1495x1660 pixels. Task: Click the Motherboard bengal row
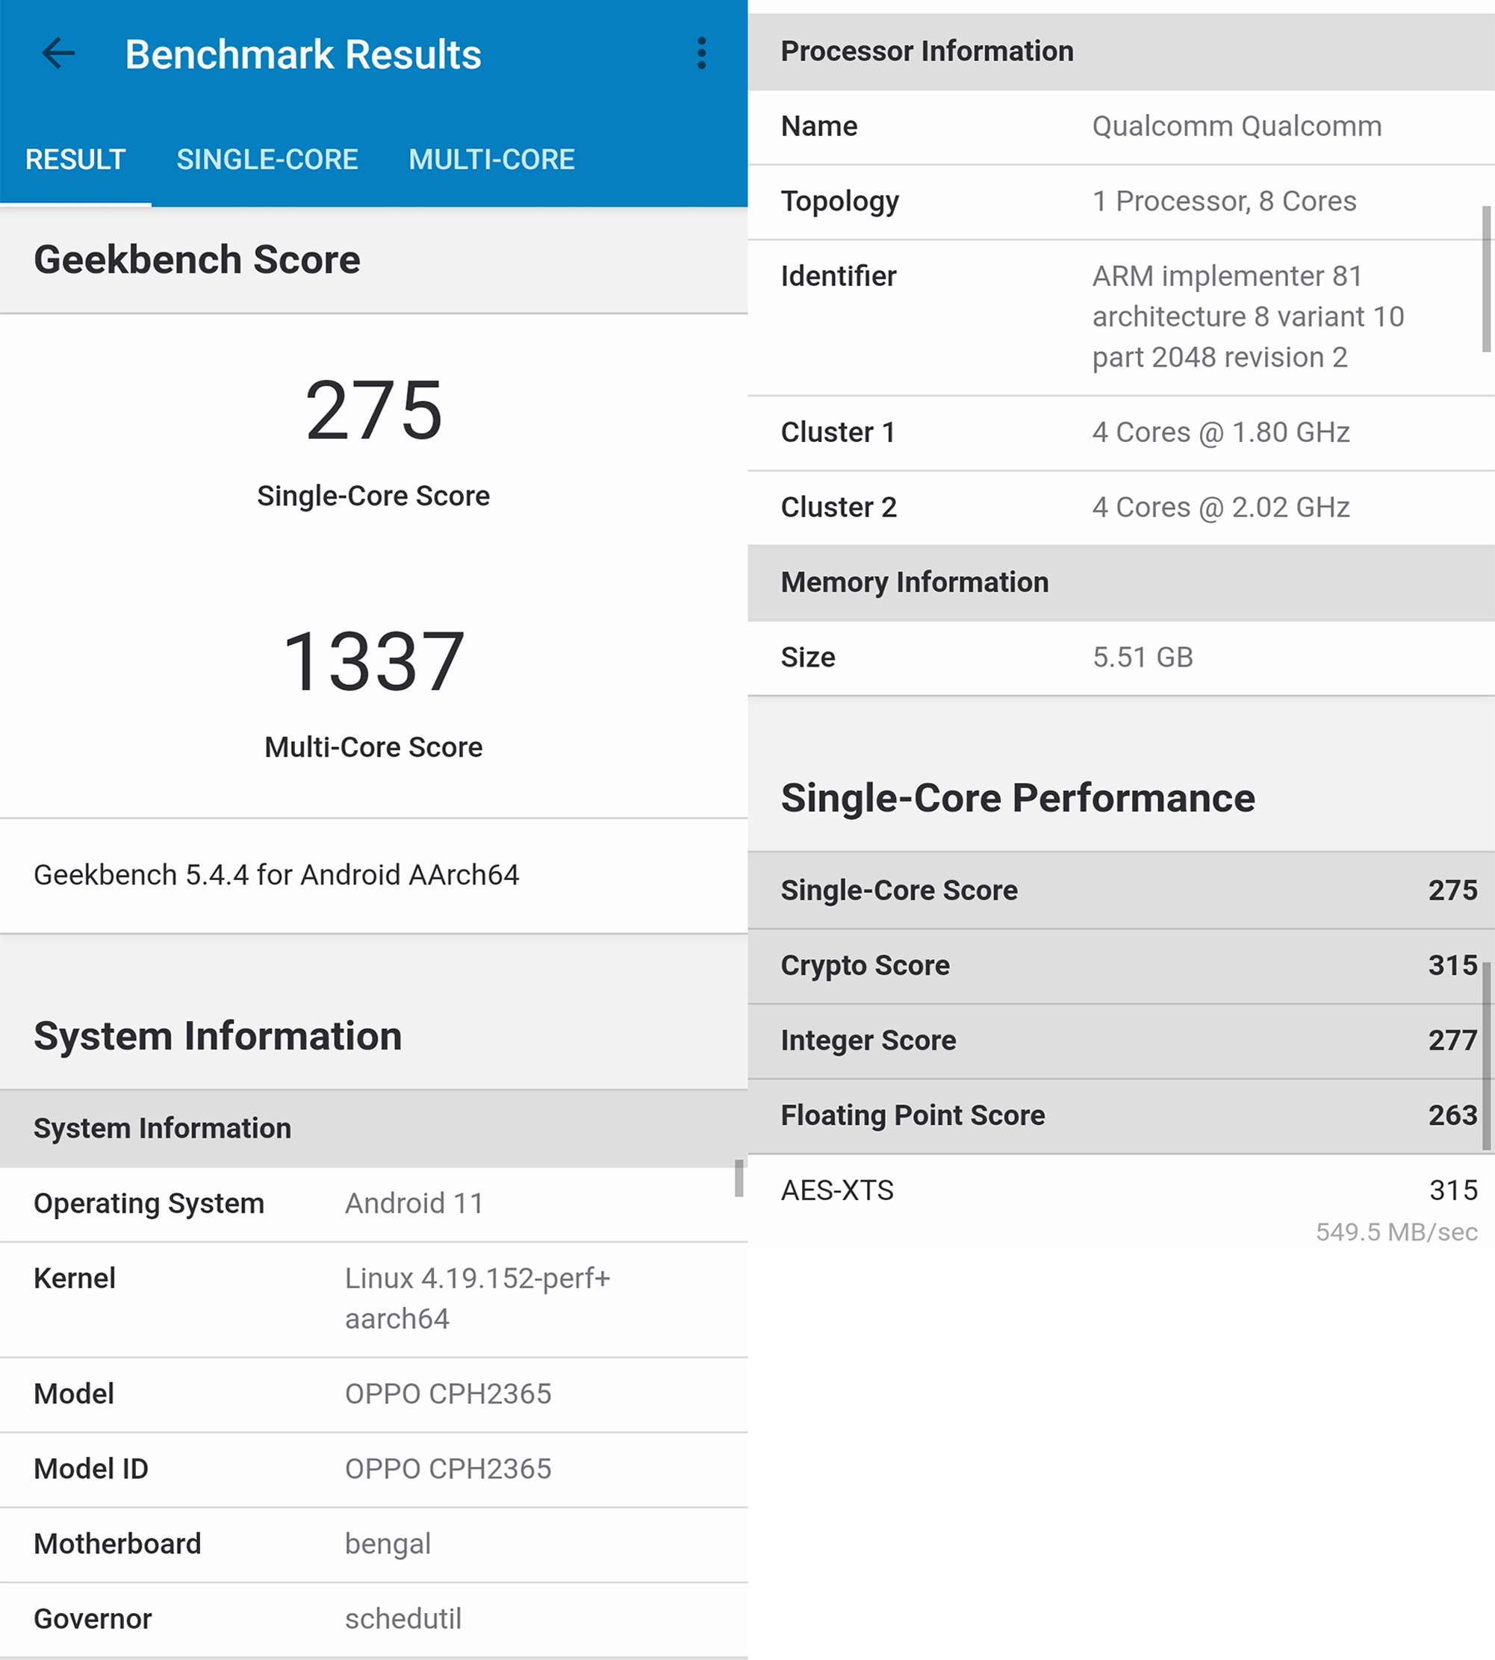(373, 1544)
